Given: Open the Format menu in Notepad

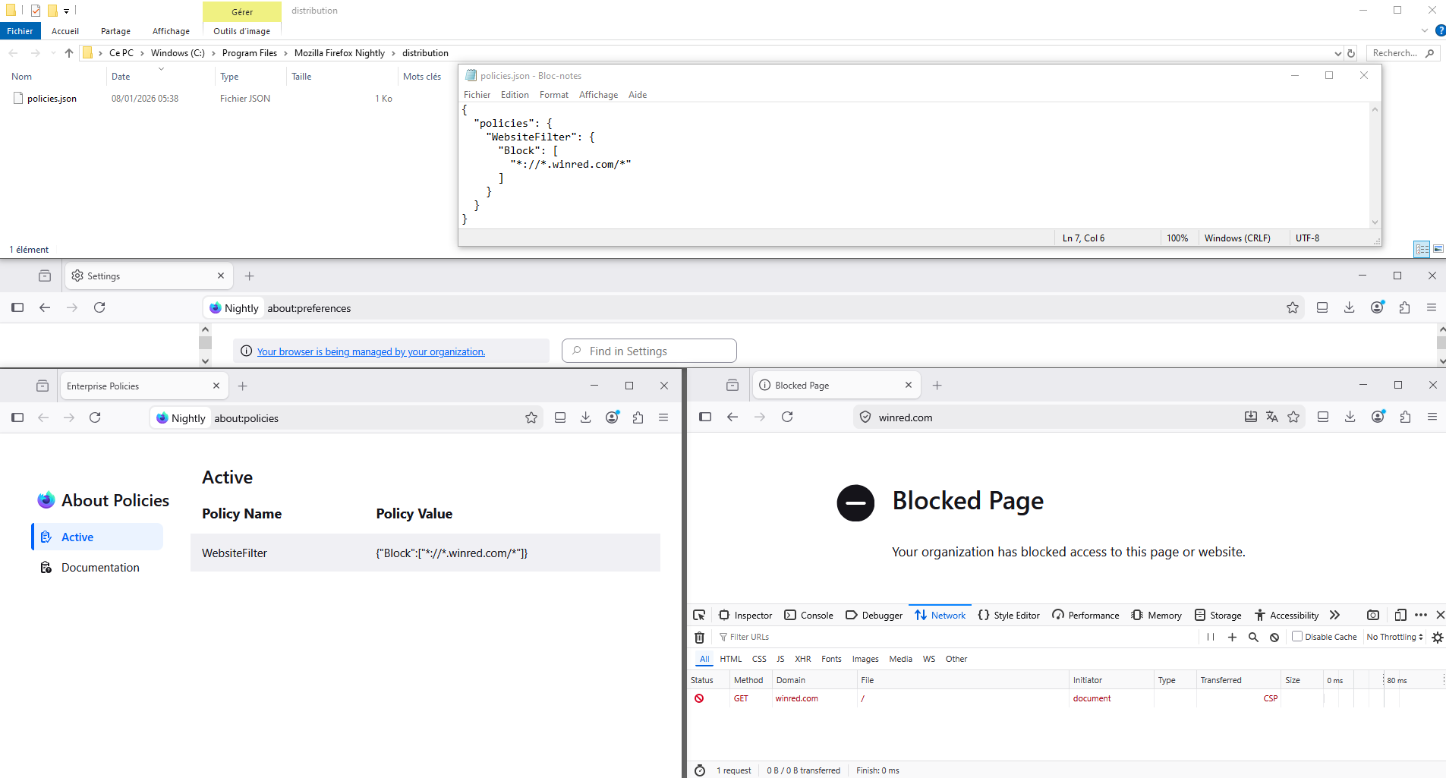Looking at the screenshot, I should point(553,95).
